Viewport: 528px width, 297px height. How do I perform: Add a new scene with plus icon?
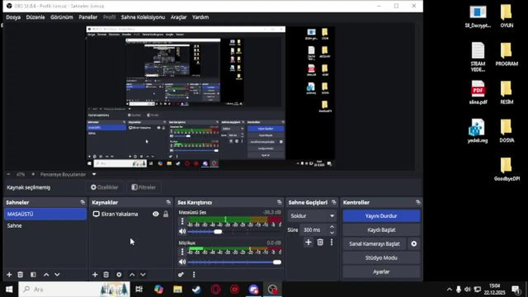pyautogui.click(x=9, y=275)
